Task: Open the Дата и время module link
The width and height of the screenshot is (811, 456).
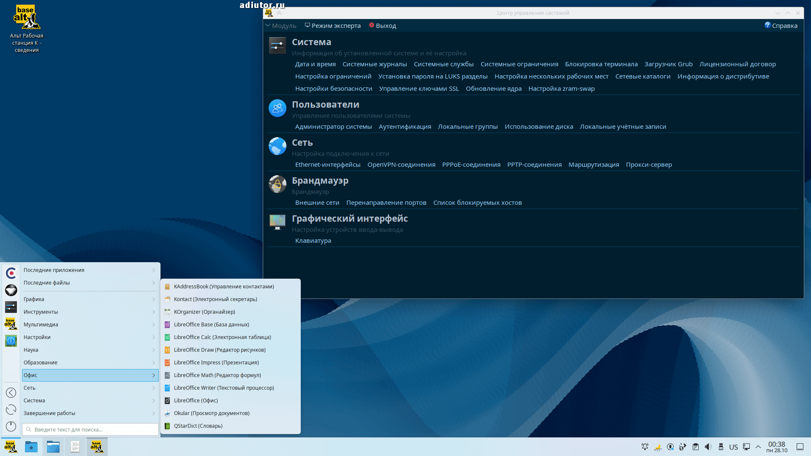Action: click(316, 64)
